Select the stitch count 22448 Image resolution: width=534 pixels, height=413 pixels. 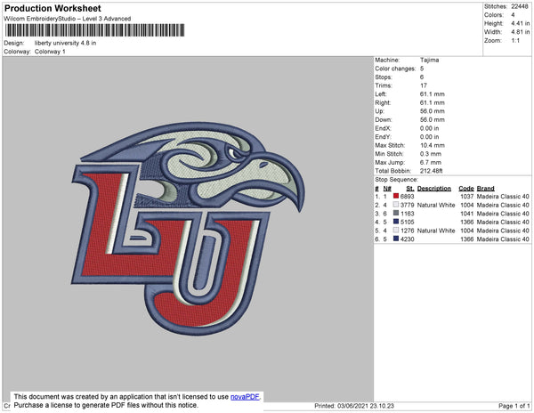coord(520,6)
